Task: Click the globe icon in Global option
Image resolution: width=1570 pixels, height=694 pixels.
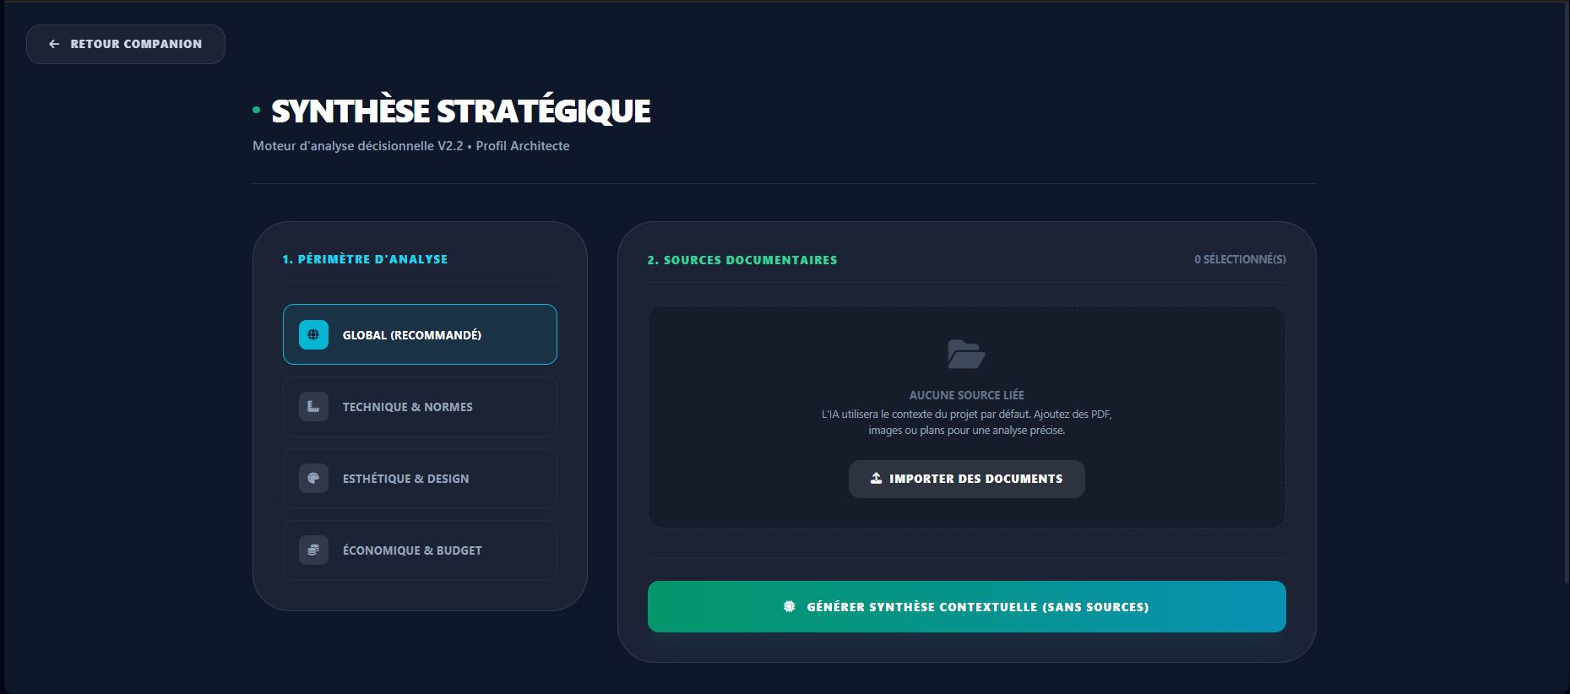Action: (313, 335)
